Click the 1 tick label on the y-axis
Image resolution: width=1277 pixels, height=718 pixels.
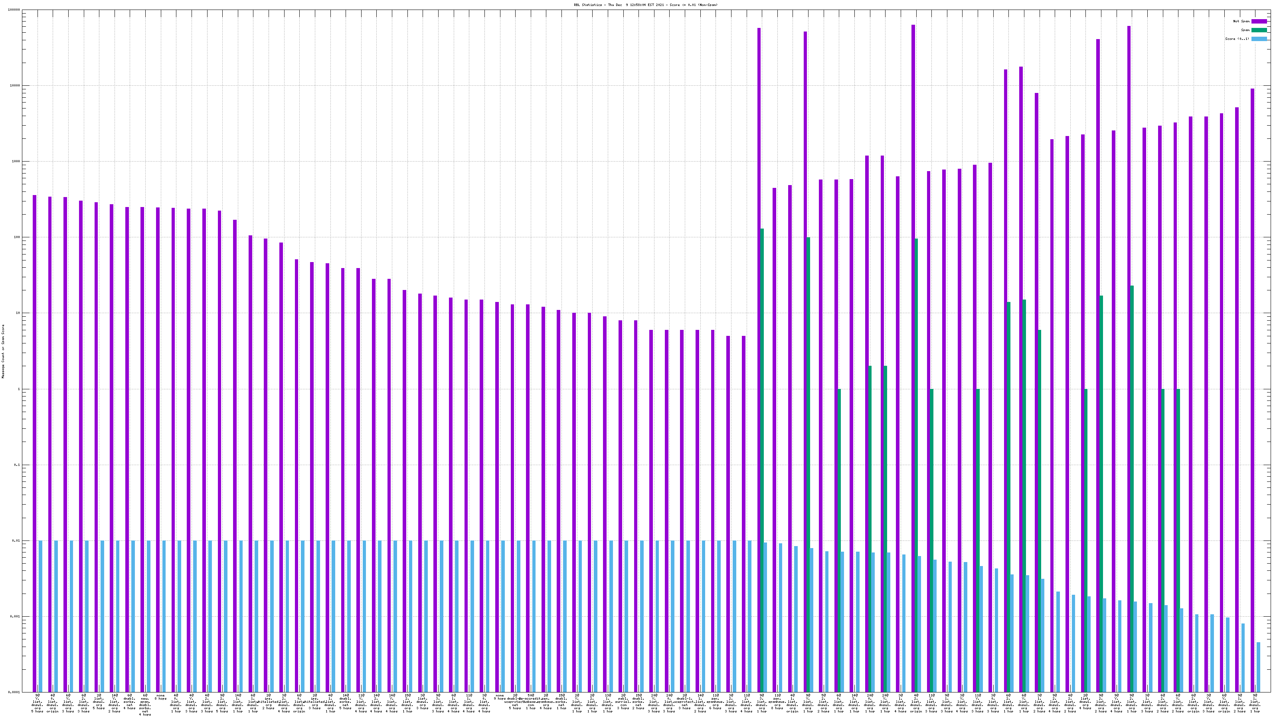[x=19, y=389]
